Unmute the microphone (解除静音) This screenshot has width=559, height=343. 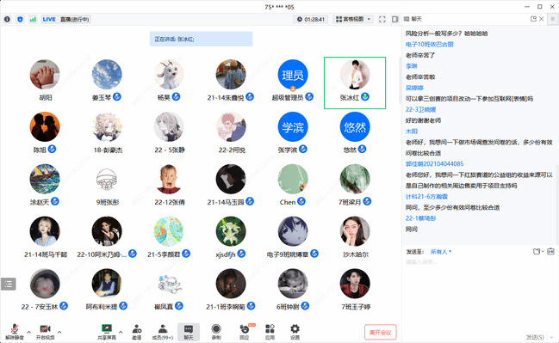point(15,332)
